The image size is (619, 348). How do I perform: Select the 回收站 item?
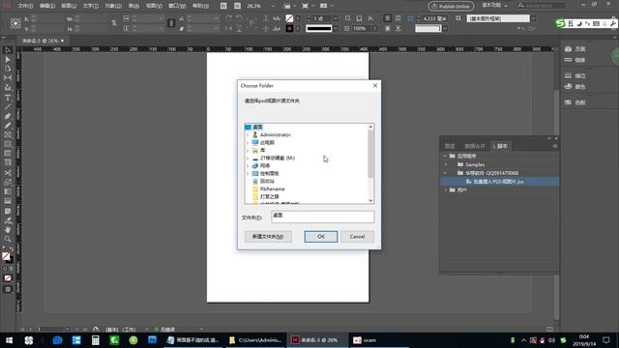pyautogui.click(x=267, y=182)
